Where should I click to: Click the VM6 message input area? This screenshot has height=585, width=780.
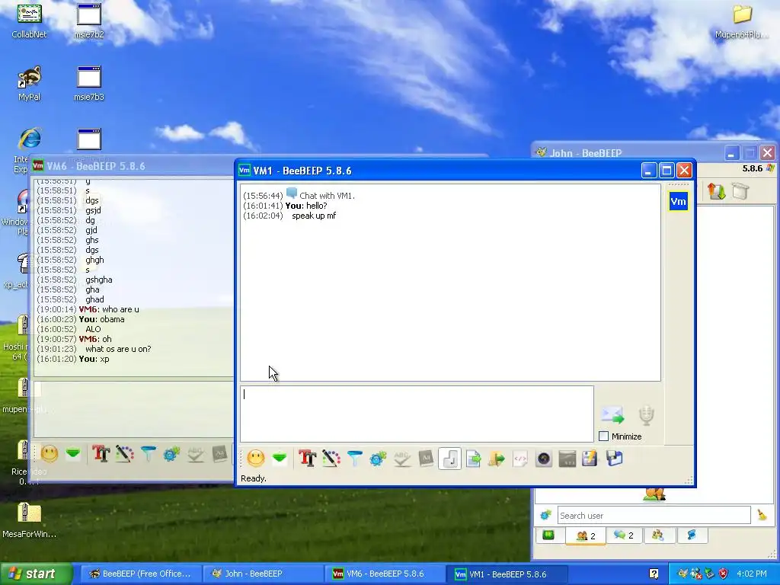[133, 409]
